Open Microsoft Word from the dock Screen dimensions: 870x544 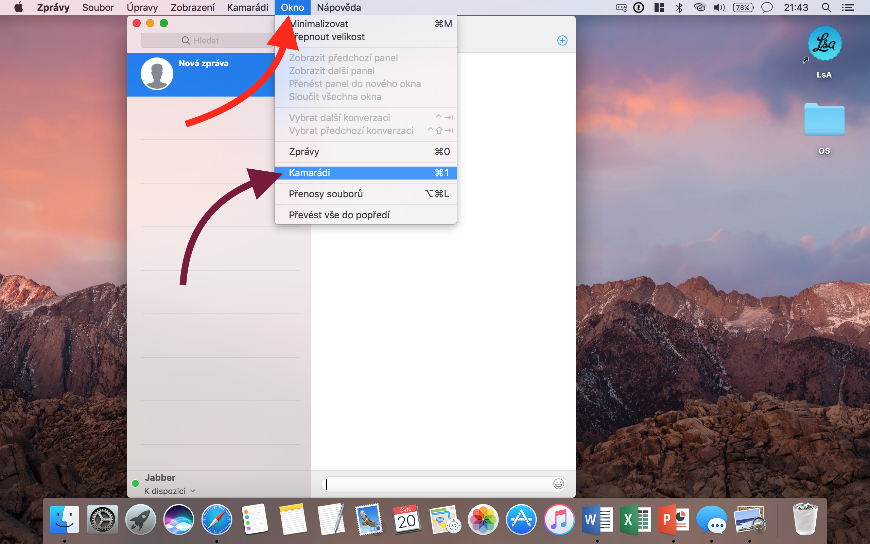(597, 520)
